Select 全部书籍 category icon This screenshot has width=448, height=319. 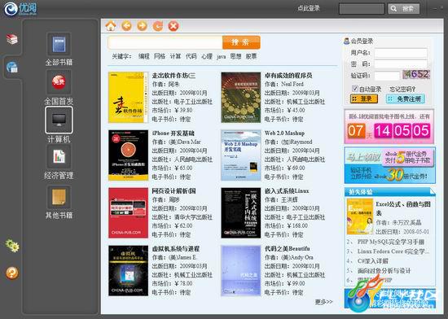59,44
